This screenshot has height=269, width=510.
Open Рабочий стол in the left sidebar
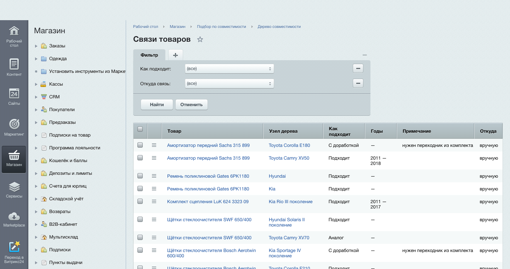(x=14, y=36)
